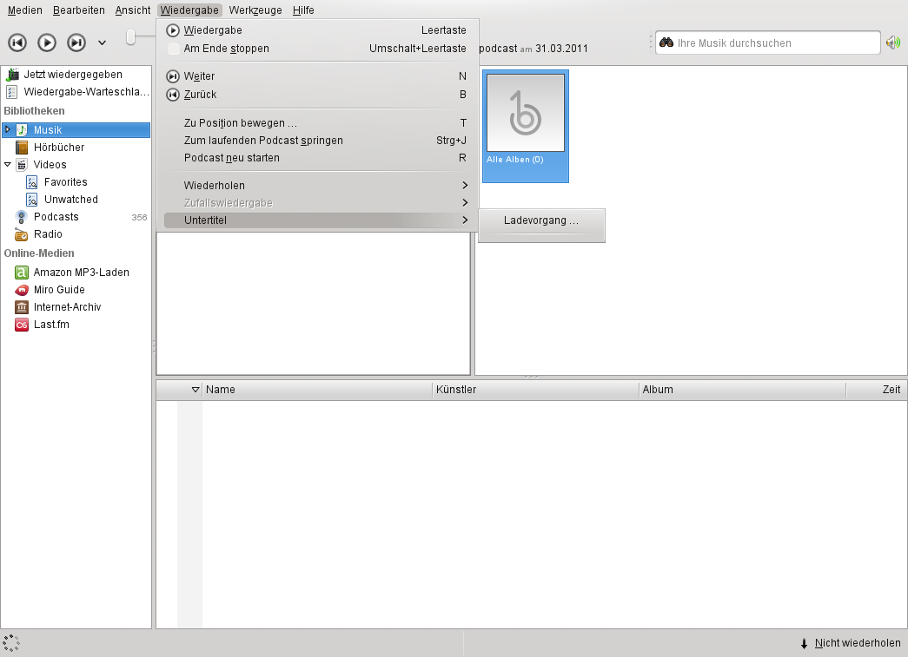
Task: Click the seek slider handle
Action: [x=131, y=37]
